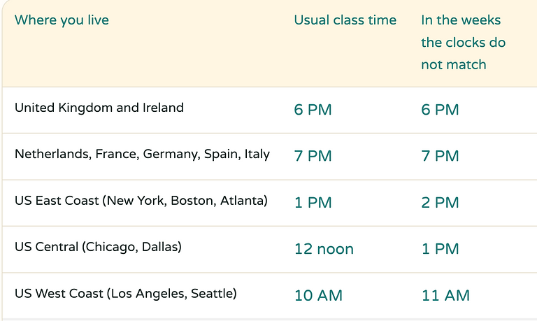Click the 'Usual class time' column header
Image resolution: width=537 pixels, height=321 pixels.
pos(345,20)
